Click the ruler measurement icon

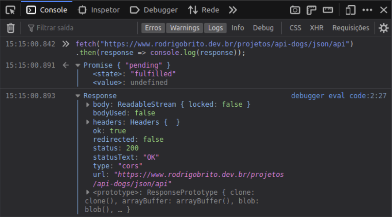328,10
